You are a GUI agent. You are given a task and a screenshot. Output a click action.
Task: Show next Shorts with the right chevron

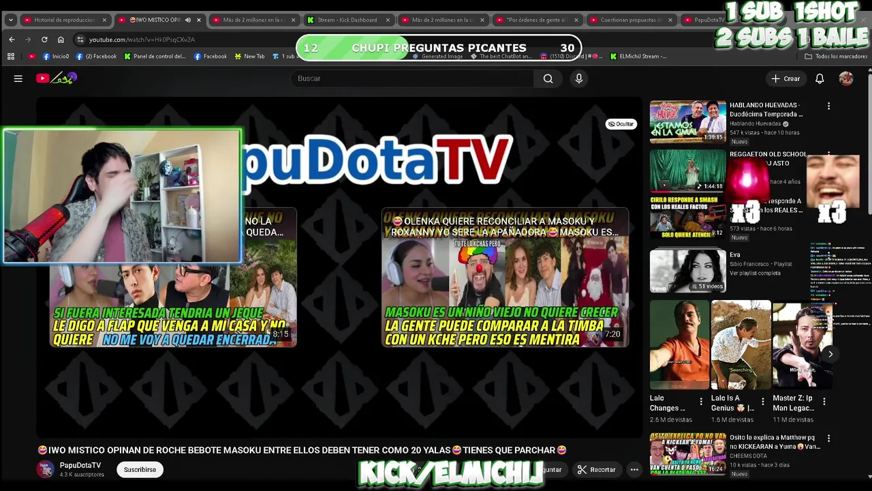point(830,354)
